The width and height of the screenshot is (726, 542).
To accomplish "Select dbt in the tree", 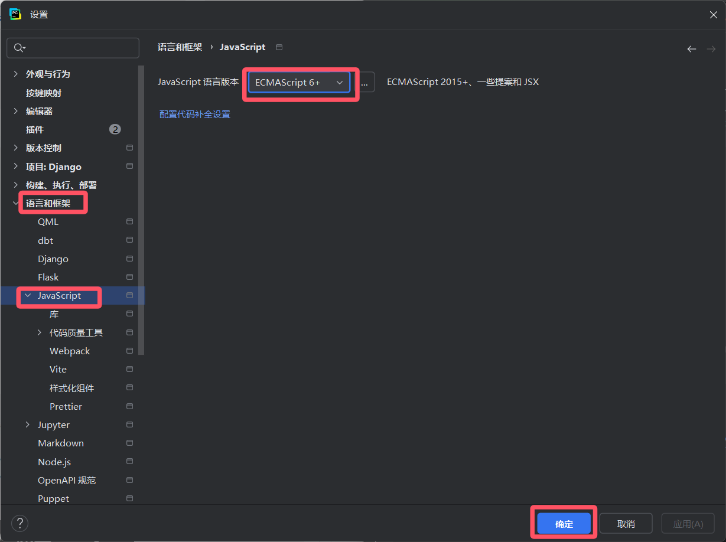I will [x=45, y=240].
